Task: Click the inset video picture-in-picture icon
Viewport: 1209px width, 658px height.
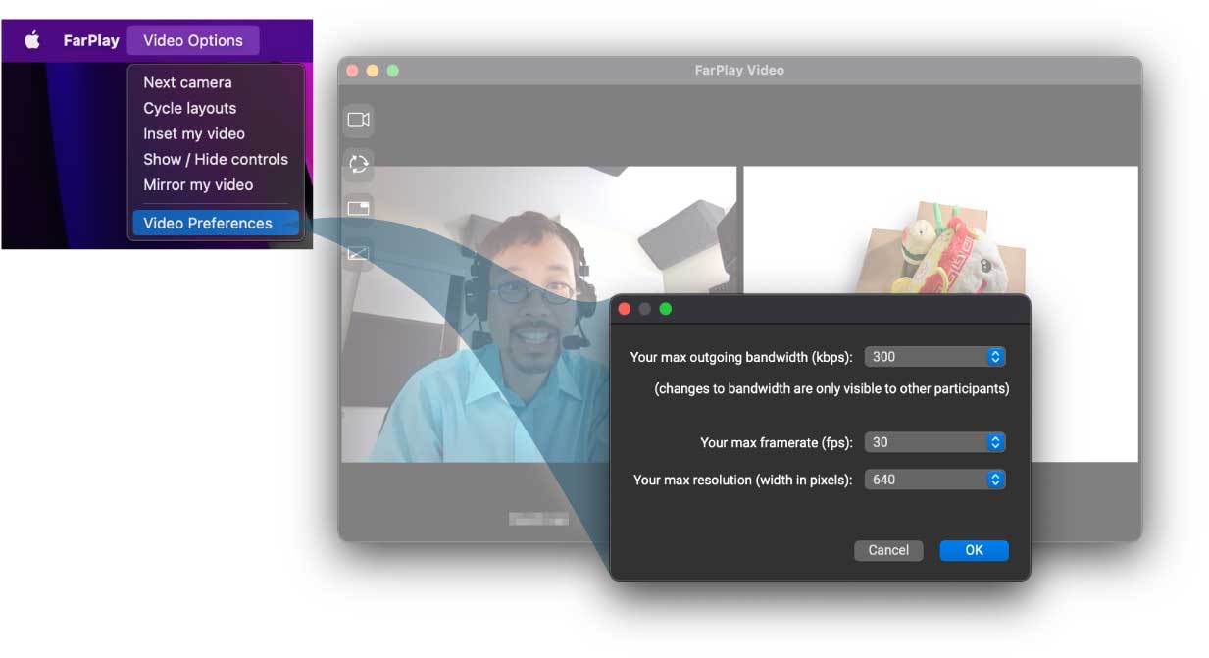Action: 358,208
